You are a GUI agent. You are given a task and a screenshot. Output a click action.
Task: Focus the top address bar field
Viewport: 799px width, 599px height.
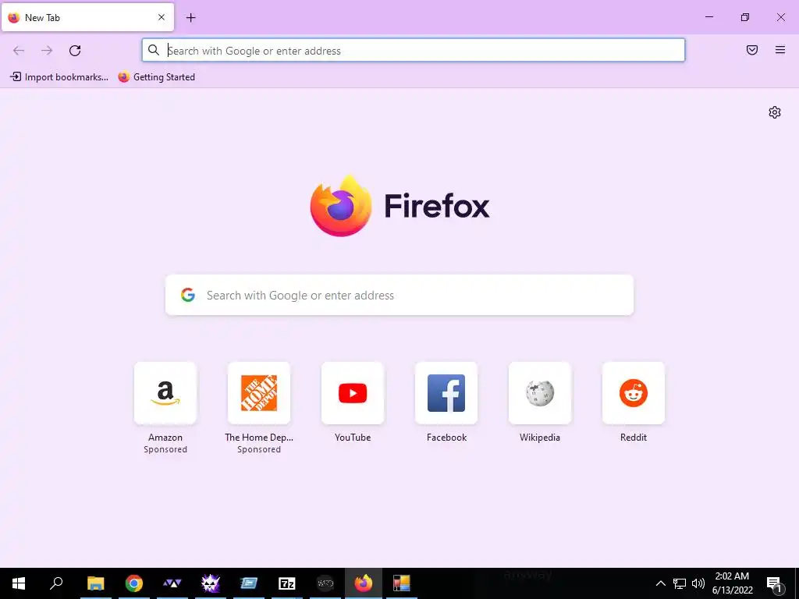pos(414,51)
